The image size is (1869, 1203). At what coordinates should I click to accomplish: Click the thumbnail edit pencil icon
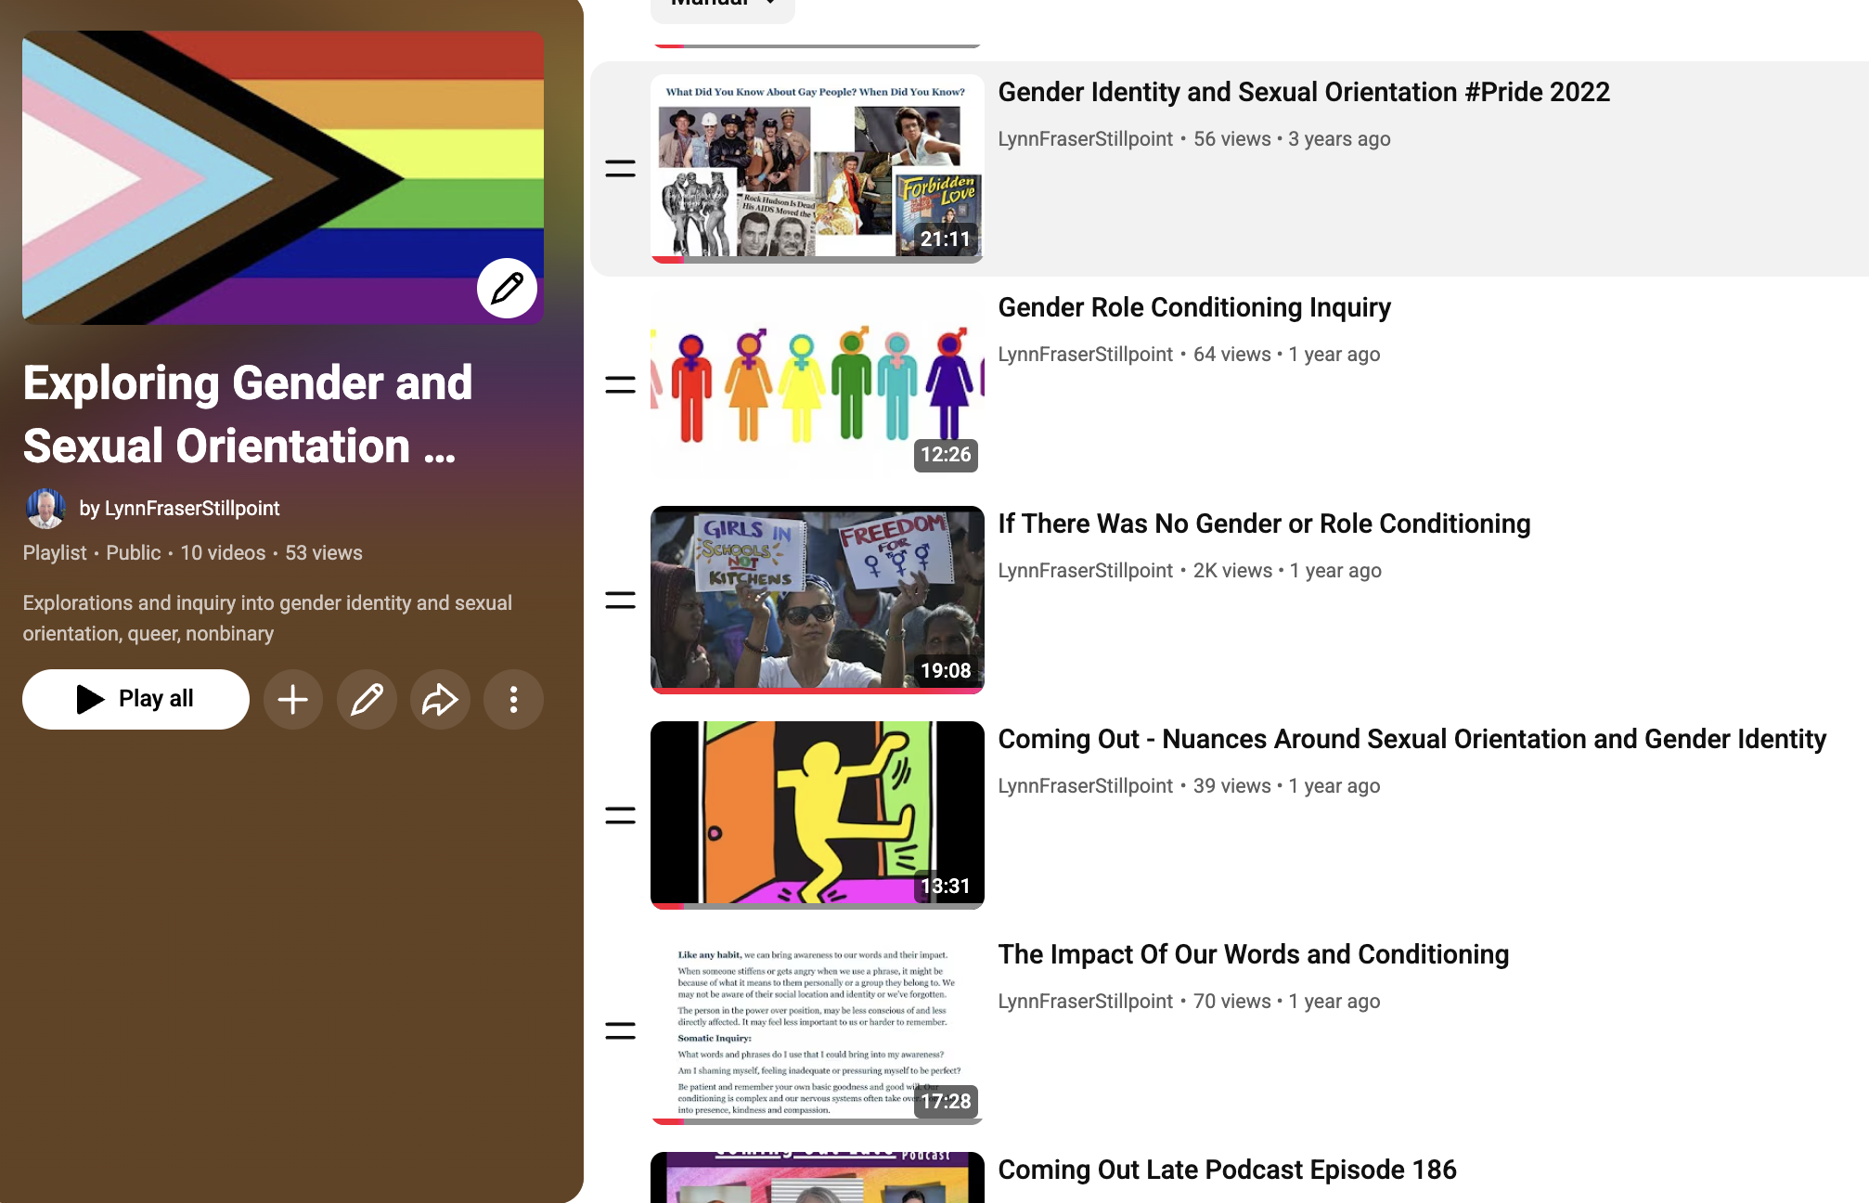(507, 289)
